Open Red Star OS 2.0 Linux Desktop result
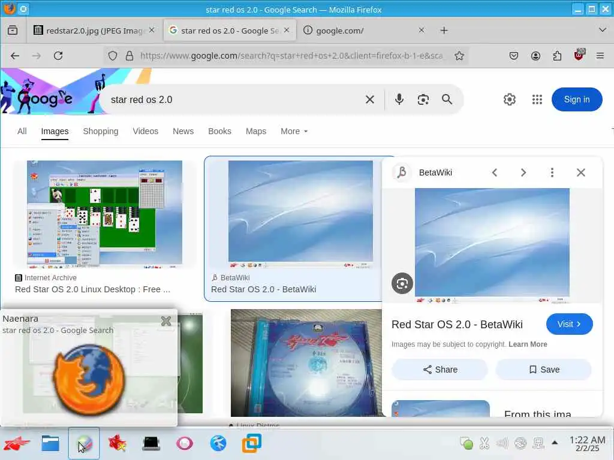Image resolution: width=614 pixels, height=460 pixels. click(x=92, y=289)
